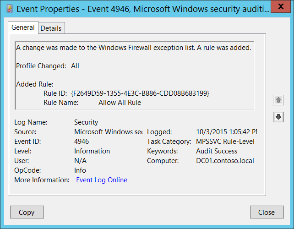
Task: Click the Log Name value 'Security'
Action: pos(86,122)
